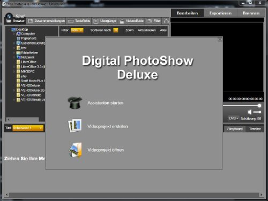Switch to Storyboard view
268x201 pixels.
235,129
